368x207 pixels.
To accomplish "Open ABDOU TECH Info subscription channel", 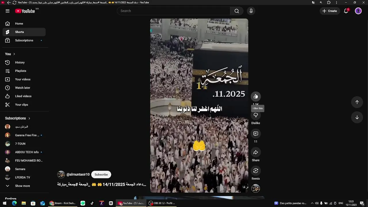I will click(x=24, y=152).
